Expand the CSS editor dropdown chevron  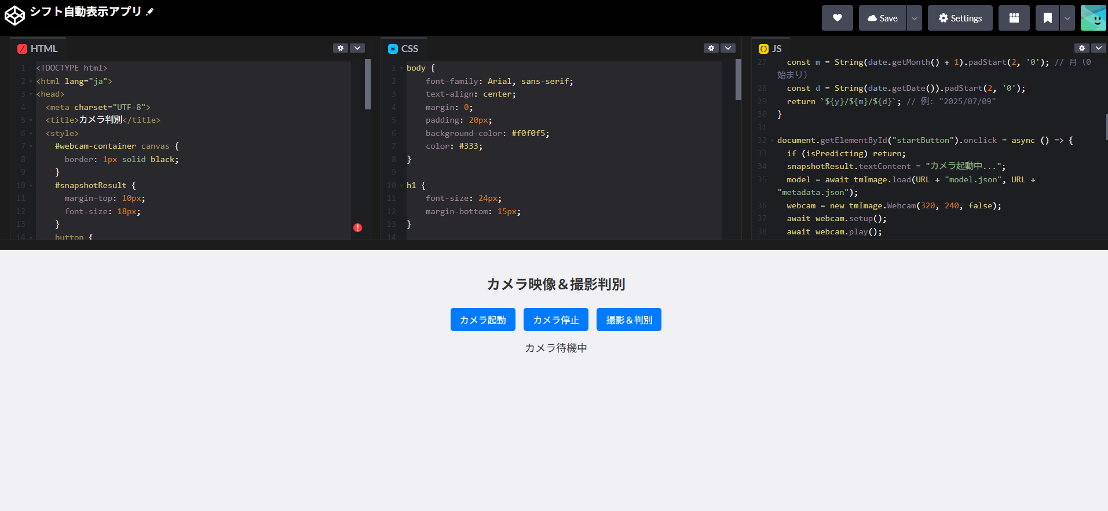[x=728, y=48]
